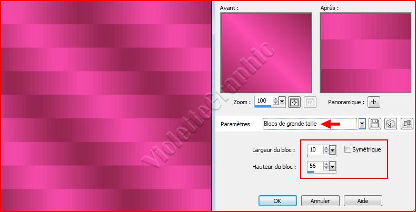The image size is (416, 212).
Task: Click the Largeur du bloc value field
Action: [315, 150]
